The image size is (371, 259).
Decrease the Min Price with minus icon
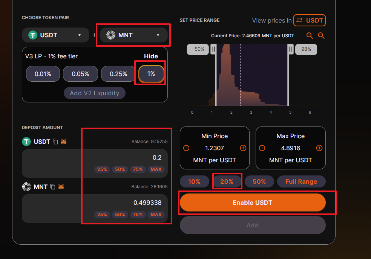(186, 148)
